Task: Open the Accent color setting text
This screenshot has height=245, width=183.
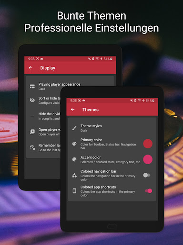Action: [x=111, y=159]
